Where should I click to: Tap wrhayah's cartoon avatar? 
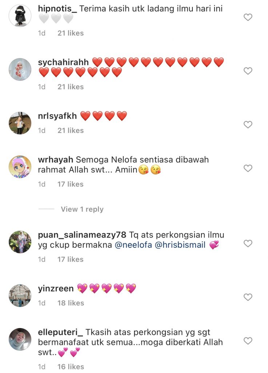20,167
